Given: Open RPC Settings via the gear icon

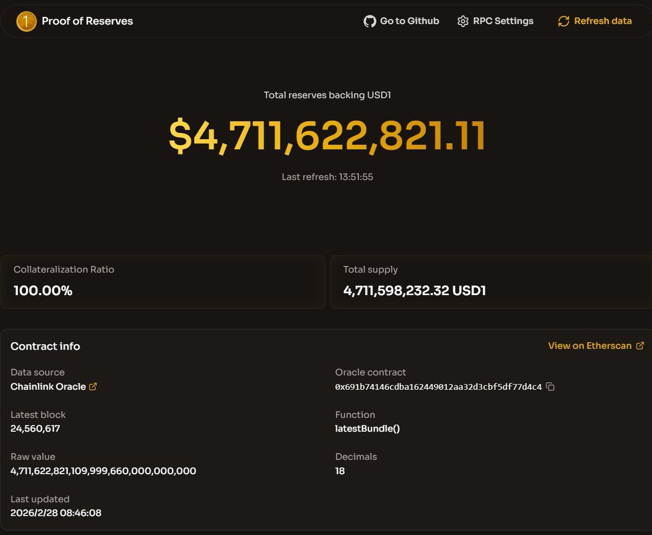Looking at the screenshot, I should pyautogui.click(x=463, y=21).
